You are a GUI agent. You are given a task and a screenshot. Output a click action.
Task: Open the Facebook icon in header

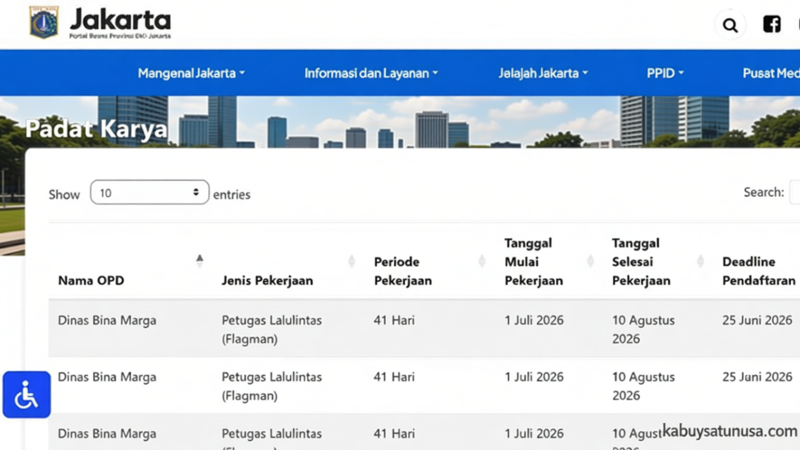(x=772, y=24)
